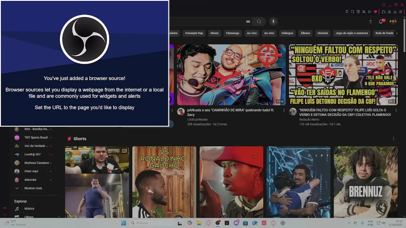Screen dimensions: 406x228
Task: Click the GX corner icon in sidebar
Action: 5,208
